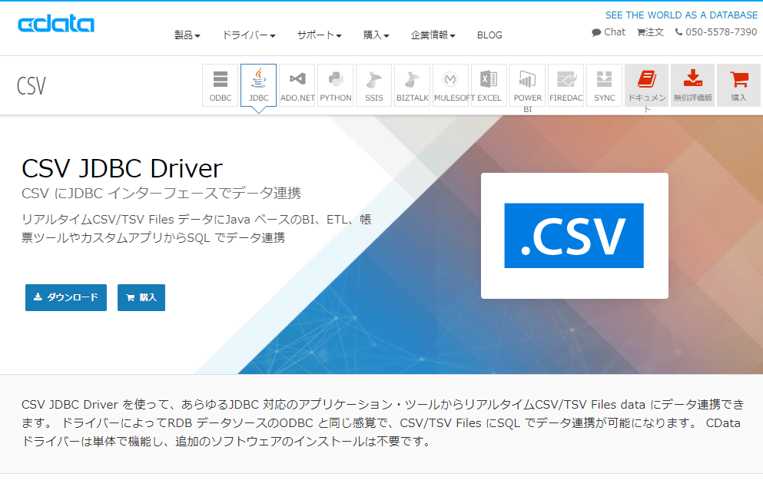Open the ODBC driver icon
This screenshot has height=487, width=763.
pyautogui.click(x=220, y=85)
